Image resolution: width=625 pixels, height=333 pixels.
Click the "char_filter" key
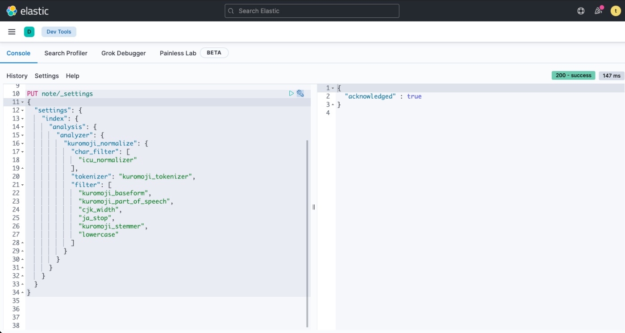click(96, 152)
